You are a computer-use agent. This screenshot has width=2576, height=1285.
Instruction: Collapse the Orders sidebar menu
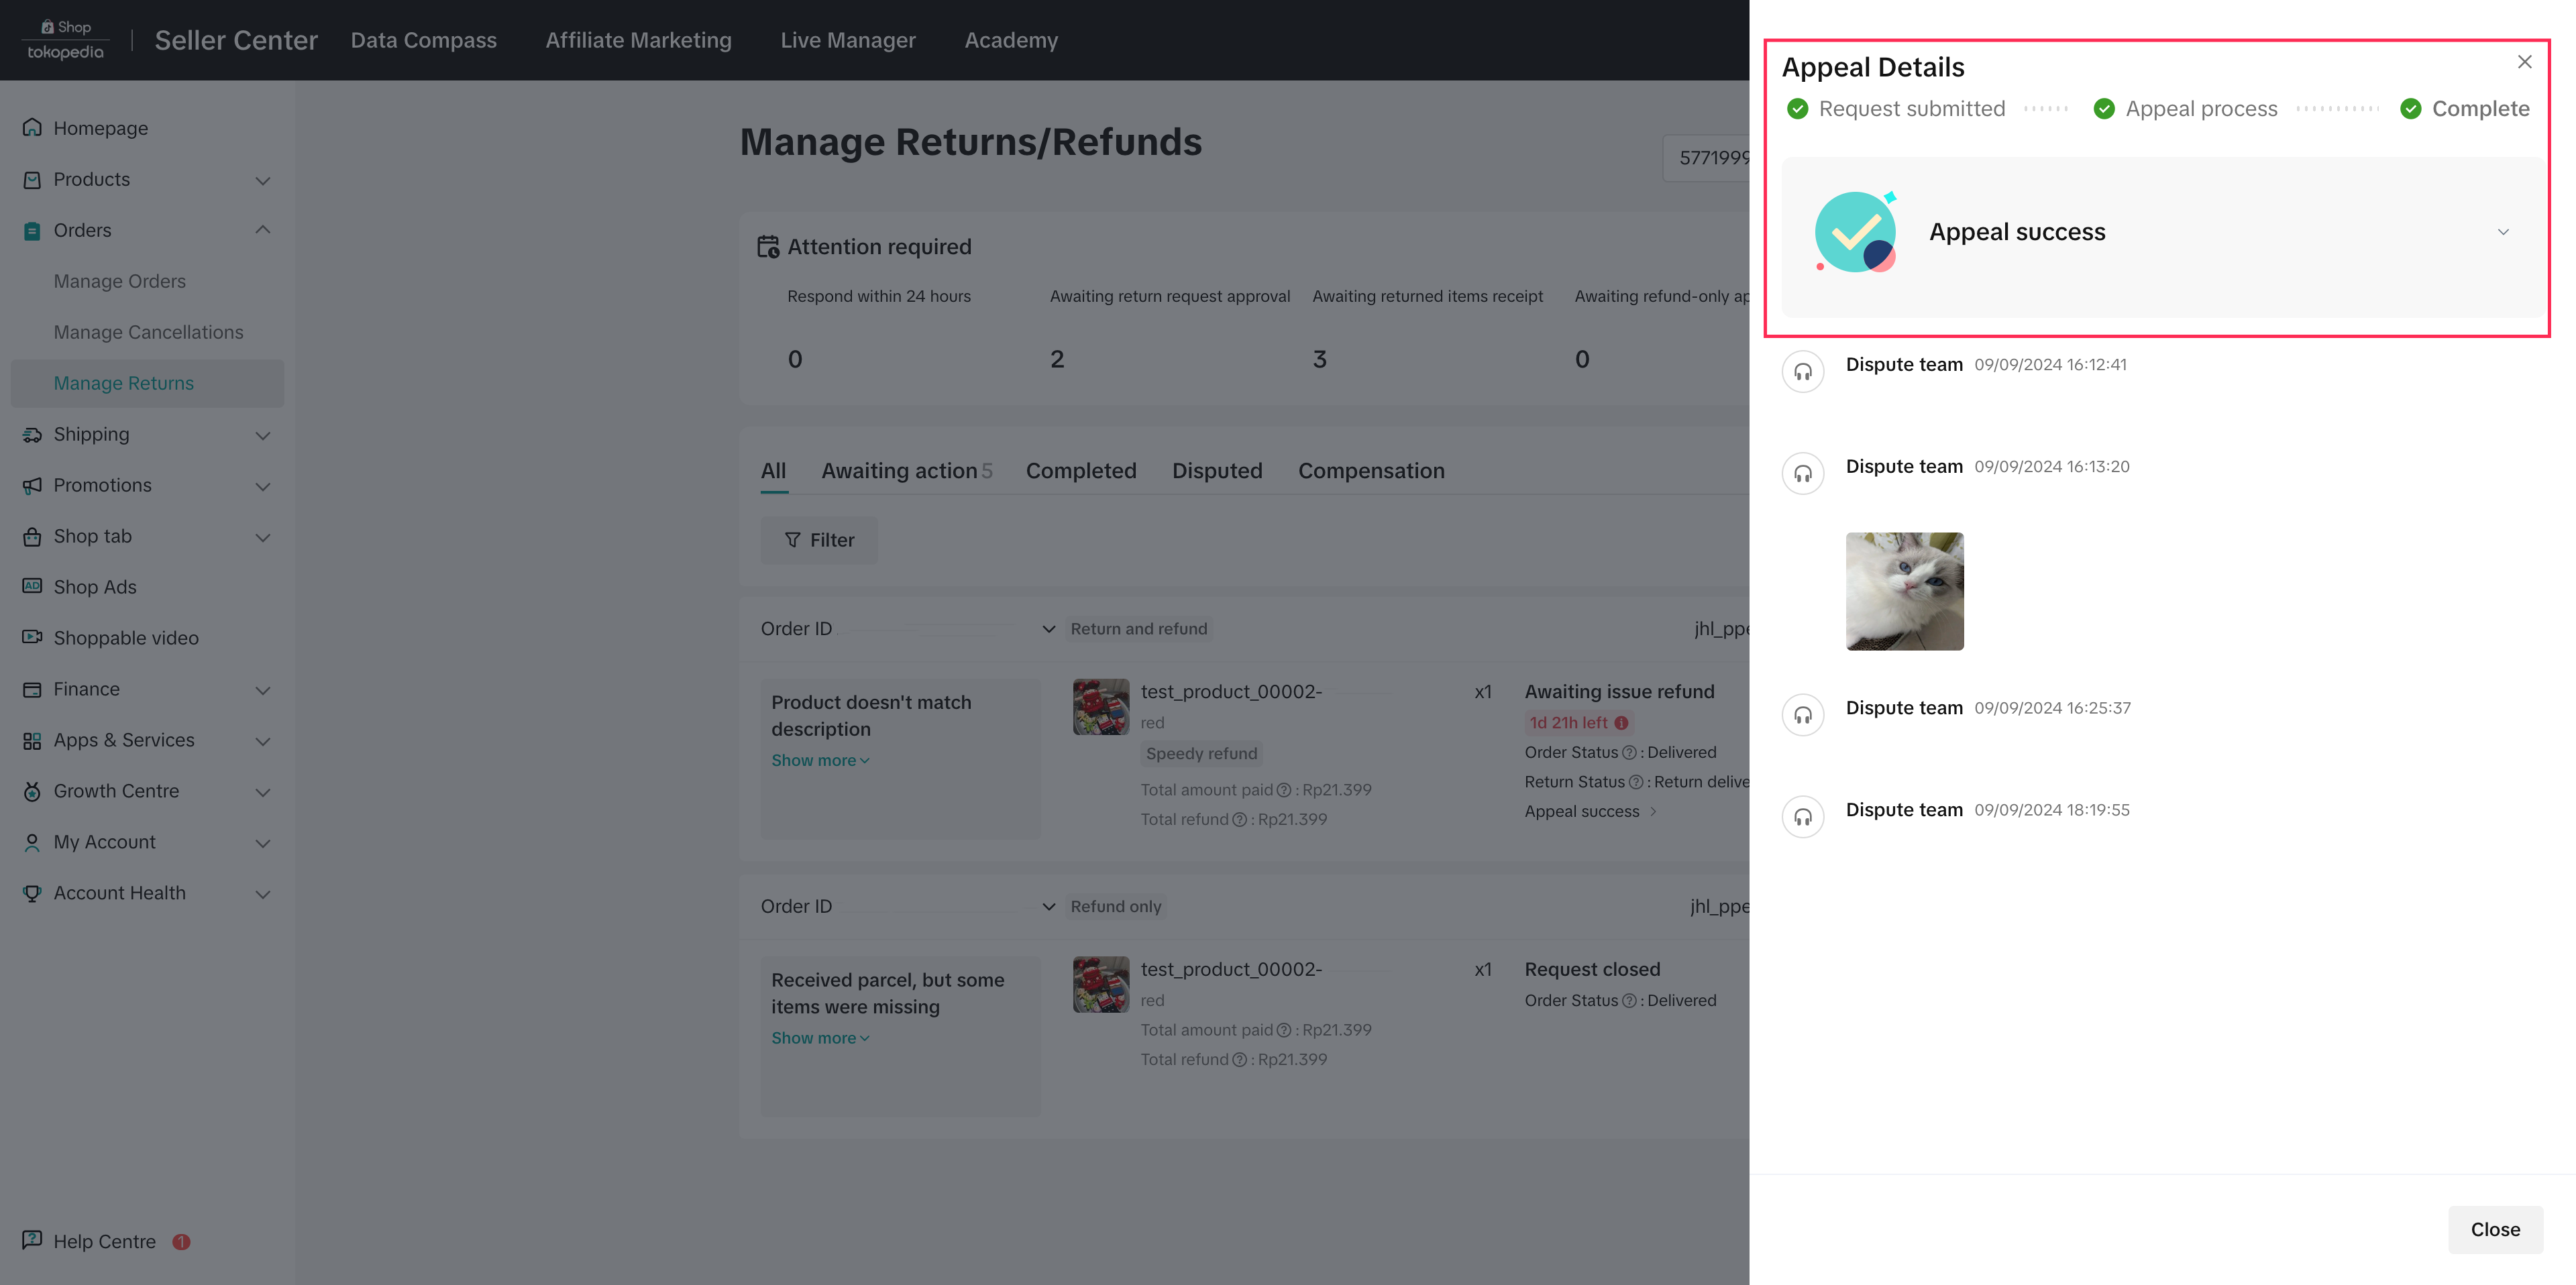click(263, 230)
